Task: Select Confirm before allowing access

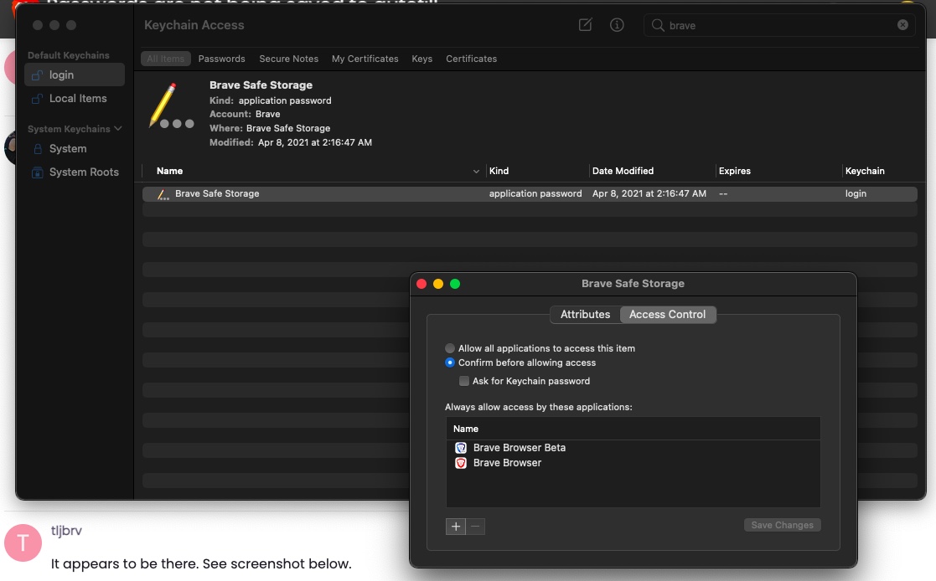Action: (x=450, y=362)
